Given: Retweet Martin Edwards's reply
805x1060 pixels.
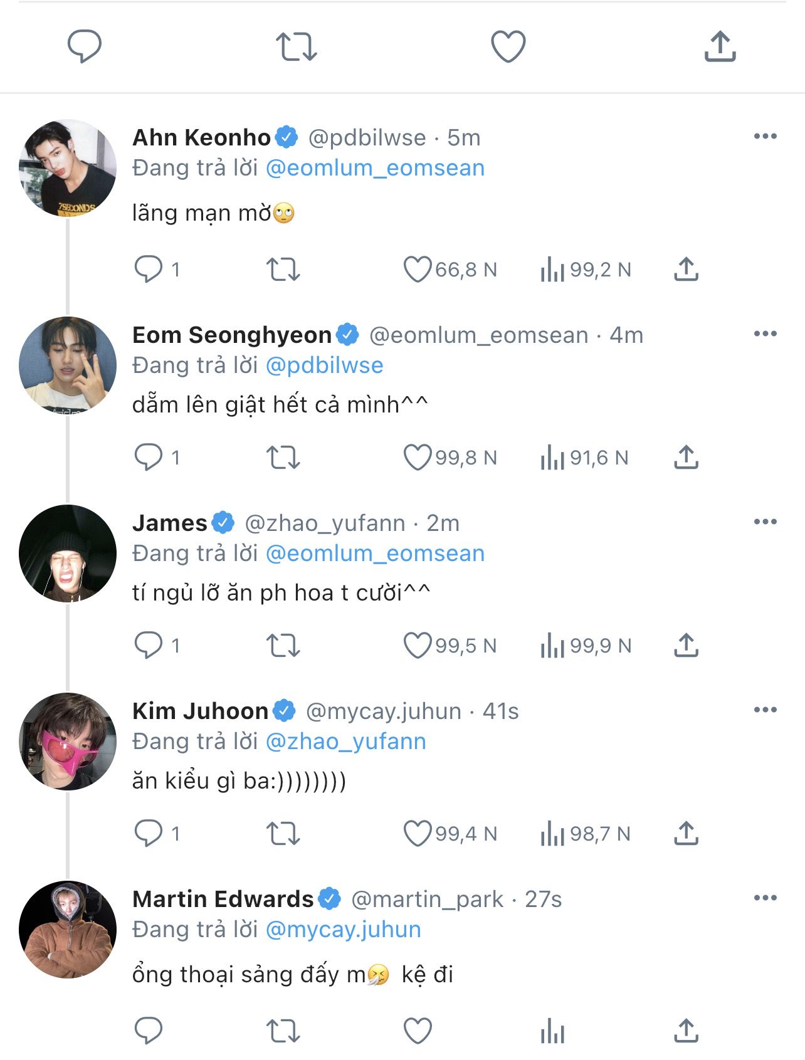Looking at the screenshot, I should point(283,1031).
